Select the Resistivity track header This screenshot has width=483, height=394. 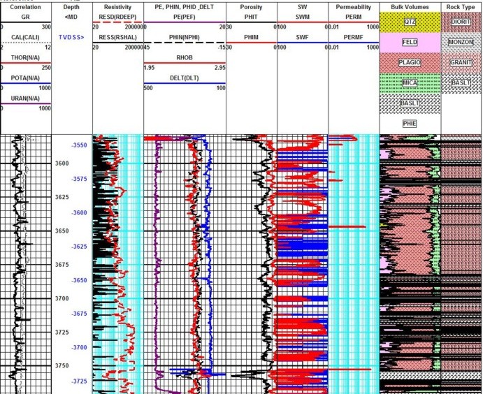point(117,6)
